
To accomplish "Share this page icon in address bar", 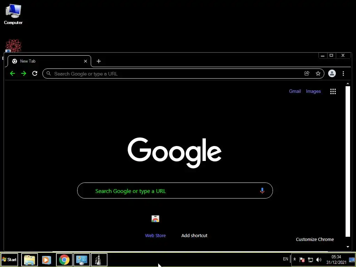I will coord(307,73).
